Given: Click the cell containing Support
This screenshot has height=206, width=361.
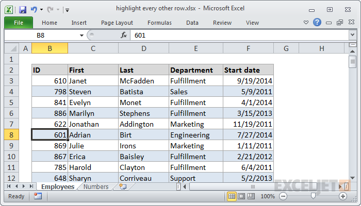Looking at the screenshot, I should 196,178.
